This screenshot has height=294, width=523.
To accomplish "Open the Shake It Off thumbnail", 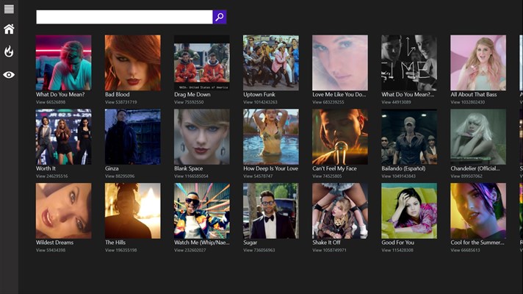I will point(340,210).
